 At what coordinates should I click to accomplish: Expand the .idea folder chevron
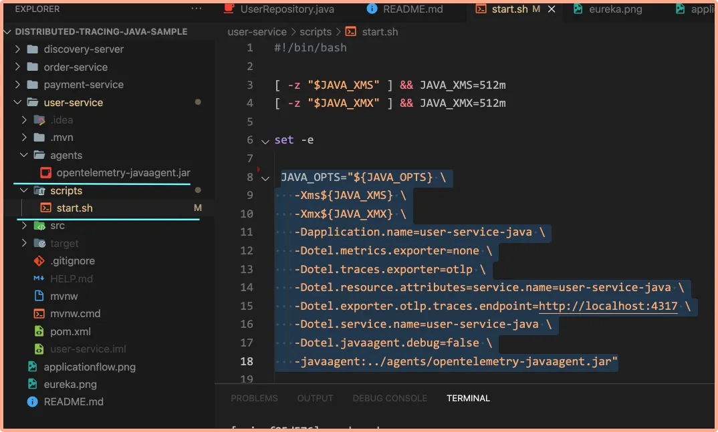(24, 120)
